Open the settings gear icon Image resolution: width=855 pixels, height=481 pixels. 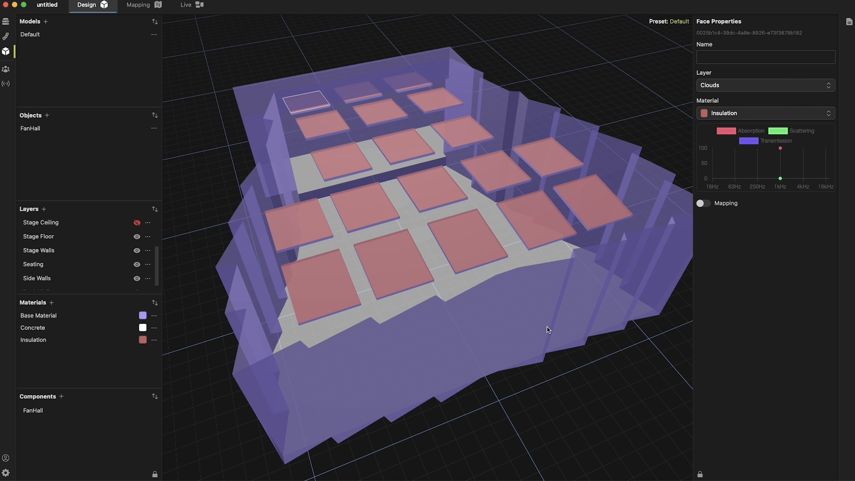(x=6, y=473)
